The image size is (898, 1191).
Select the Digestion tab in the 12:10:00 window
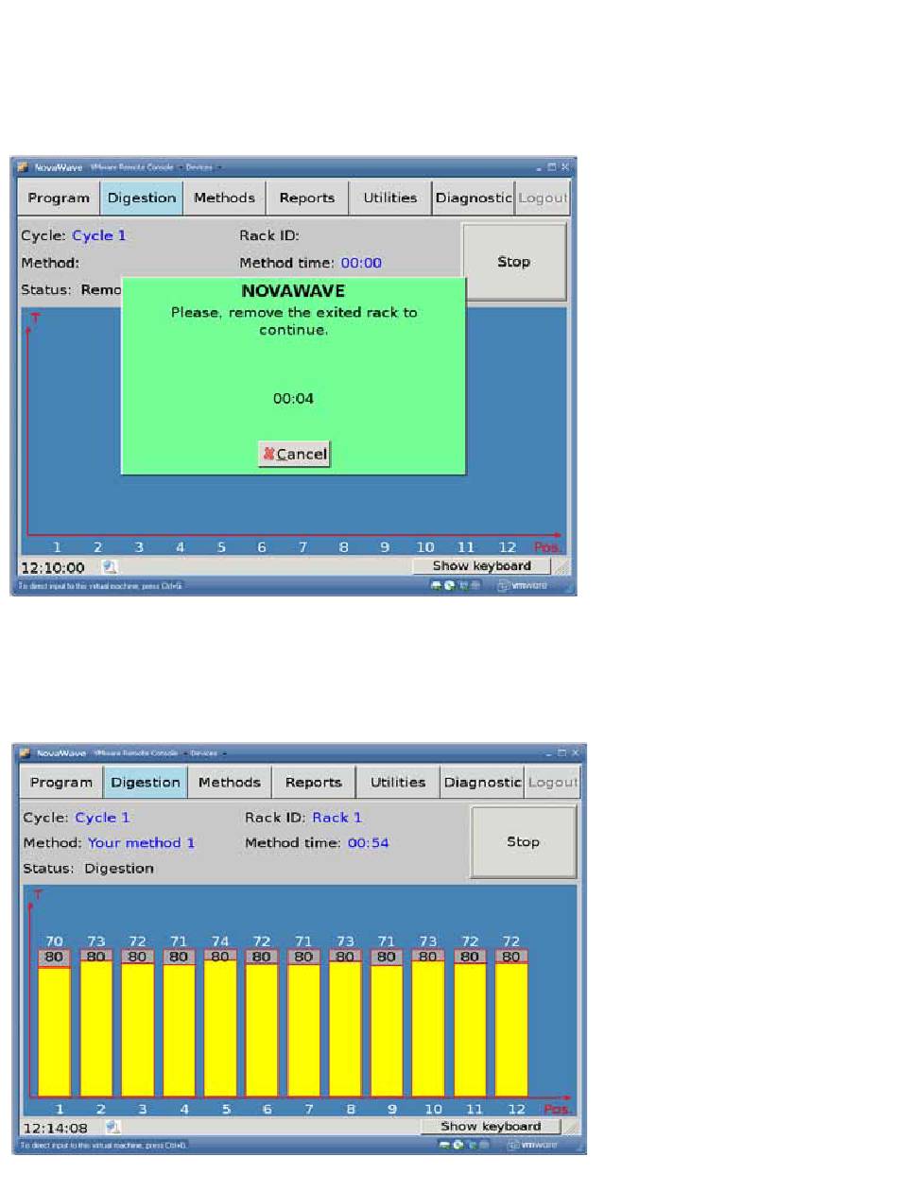tap(142, 198)
